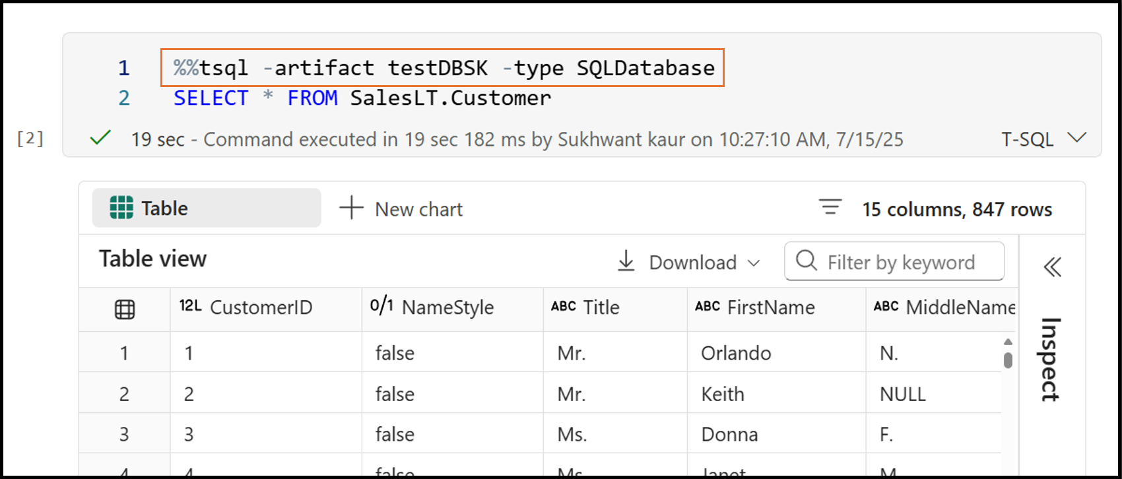Click the magnifier icon in keyword filter
This screenshot has width=1122, height=479.
click(806, 261)
